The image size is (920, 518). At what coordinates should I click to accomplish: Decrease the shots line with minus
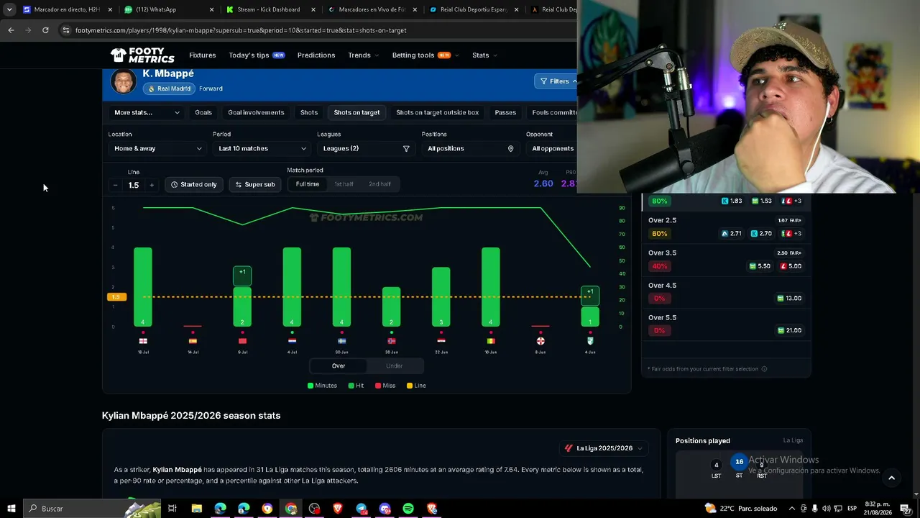tap(115, 185)
